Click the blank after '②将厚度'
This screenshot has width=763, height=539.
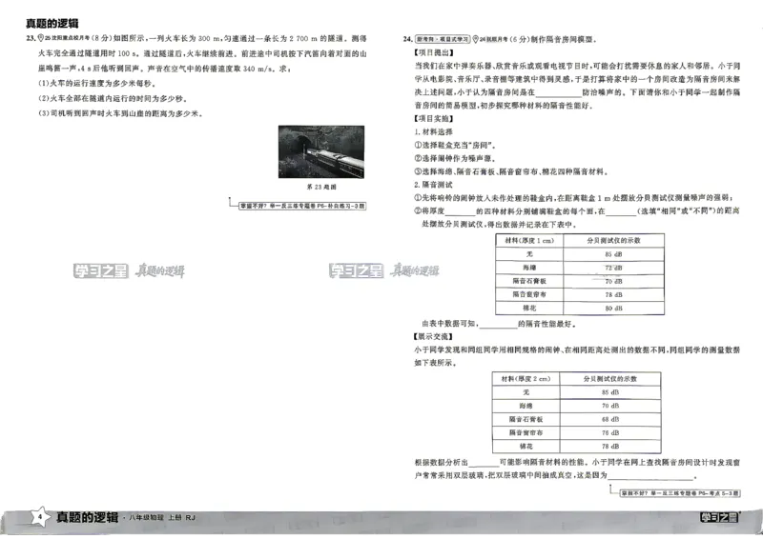coord(460,211)
